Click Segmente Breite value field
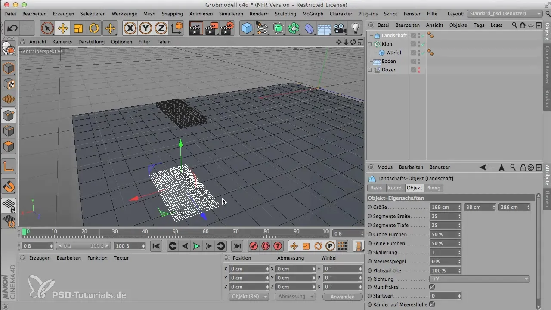 pyautogui.click(x=446, y=216)
